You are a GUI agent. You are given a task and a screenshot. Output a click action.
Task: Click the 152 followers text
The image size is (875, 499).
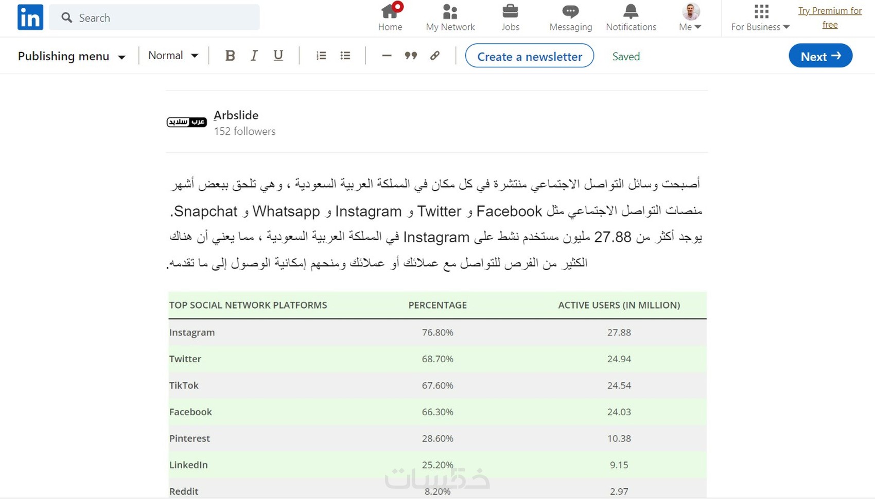coord(245,132)
